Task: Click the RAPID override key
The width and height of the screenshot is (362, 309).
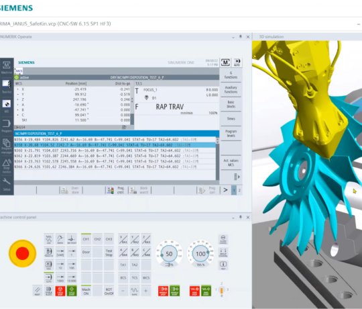Action: [x=134, y=291]
